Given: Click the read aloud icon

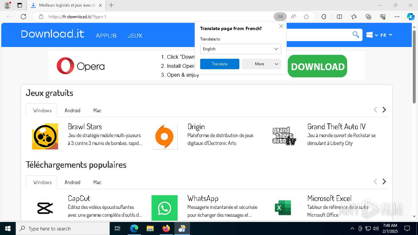Looking at the screenshot, I should (293, 17).
